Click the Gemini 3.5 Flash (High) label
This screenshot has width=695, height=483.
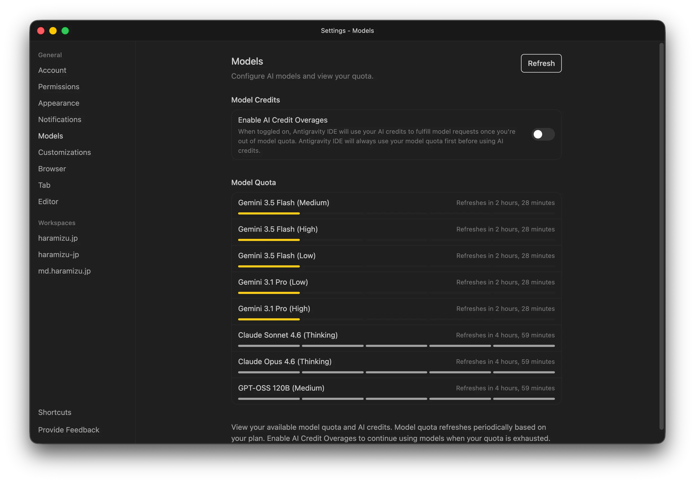click(x=278, y=229)
